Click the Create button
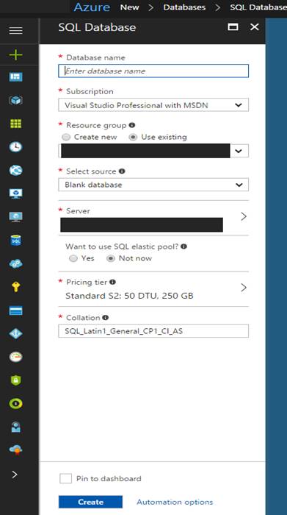 click(90, 502)
